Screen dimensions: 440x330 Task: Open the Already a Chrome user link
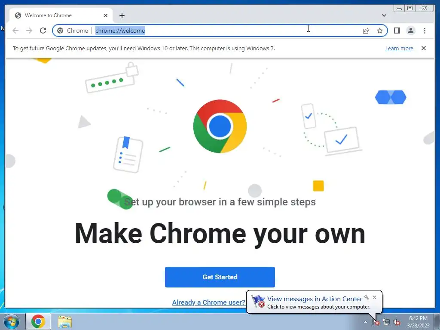point(208,302)
